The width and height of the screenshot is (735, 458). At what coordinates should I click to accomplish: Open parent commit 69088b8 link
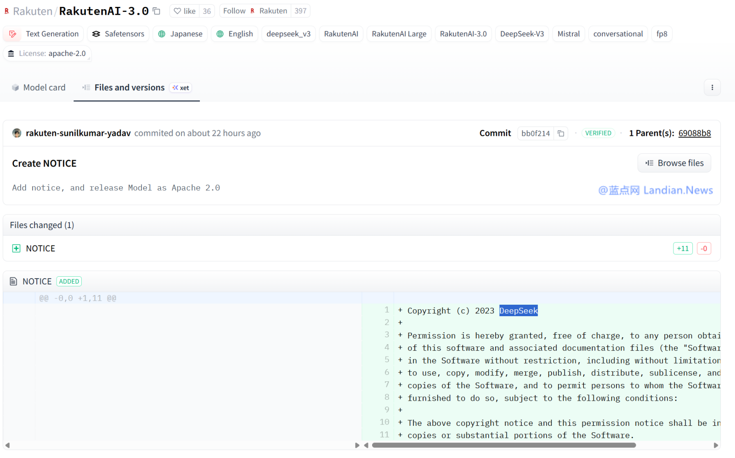tap(694, 134)
